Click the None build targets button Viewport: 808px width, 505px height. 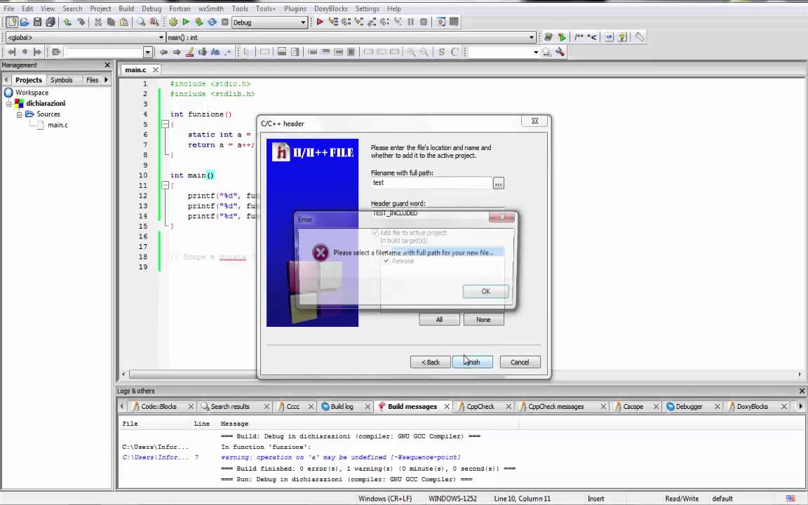pos(483,320)
